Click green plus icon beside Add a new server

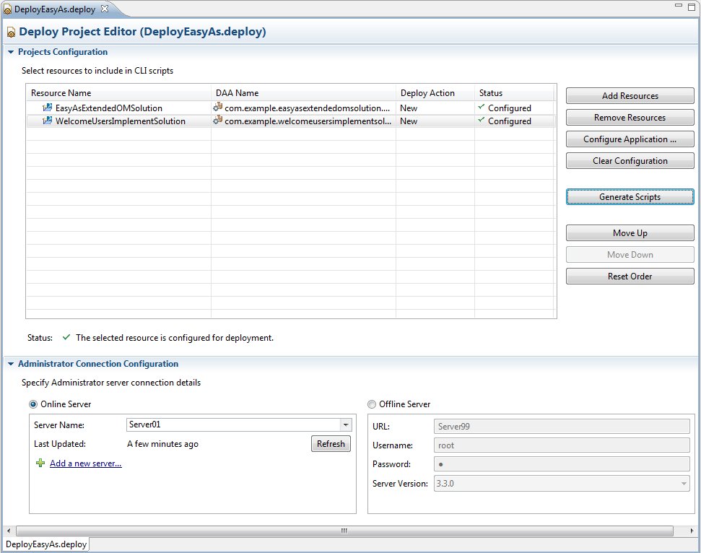[x=40, y=463]
